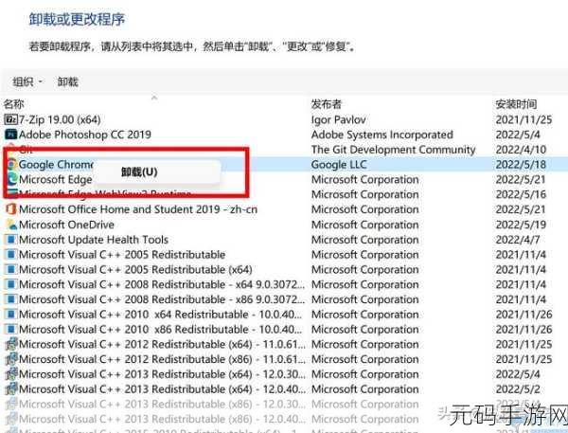Sort by the 安装时间 column header
Screen dimensions: 568x433
(516, 104)
